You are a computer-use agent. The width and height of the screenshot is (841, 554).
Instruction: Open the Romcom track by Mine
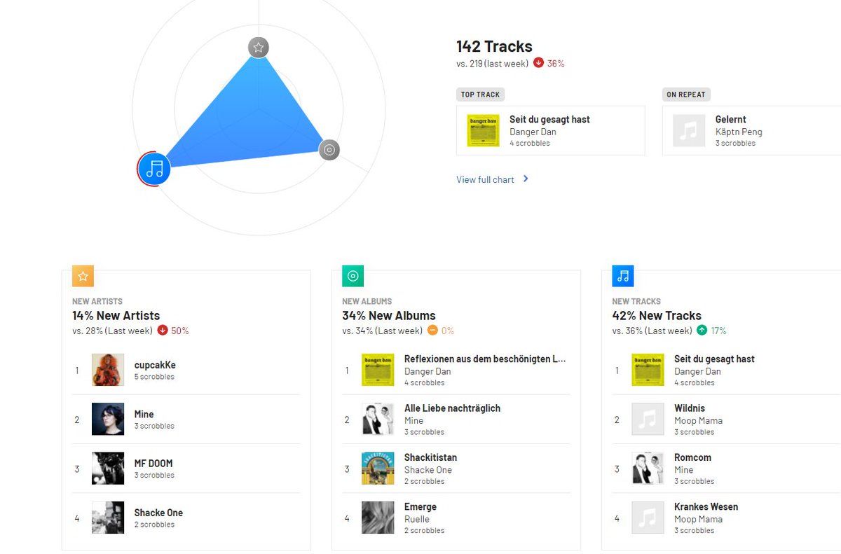(692, 458)
